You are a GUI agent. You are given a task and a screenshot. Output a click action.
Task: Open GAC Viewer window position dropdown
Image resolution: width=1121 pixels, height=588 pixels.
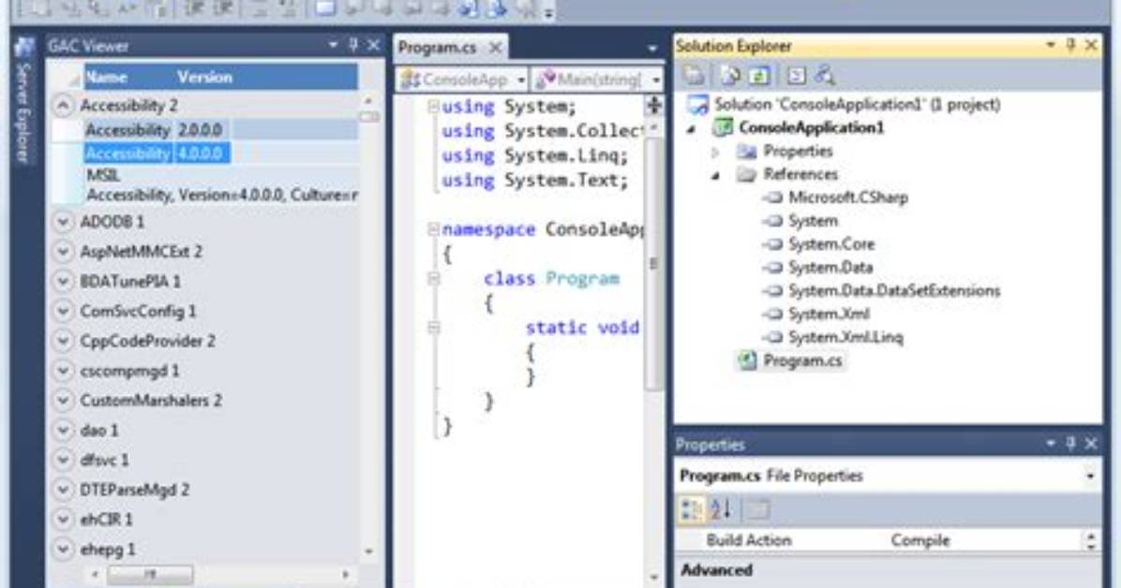tap(333, 45)
